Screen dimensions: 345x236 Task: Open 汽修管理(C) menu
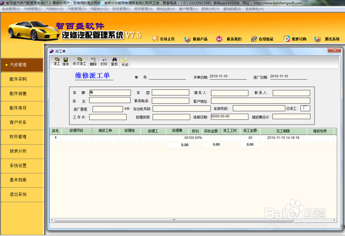coord(33,9)
